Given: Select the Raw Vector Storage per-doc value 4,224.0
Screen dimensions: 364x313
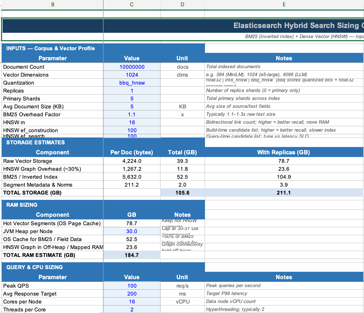Looking at the screenshot, I should click(132, 161).
